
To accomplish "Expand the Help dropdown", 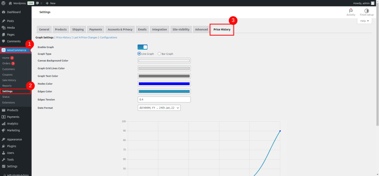I will click(x=364, y=21).
